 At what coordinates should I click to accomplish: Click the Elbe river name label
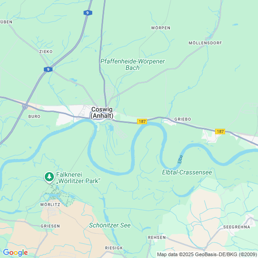pyautogui.click(x=180, y=159)
